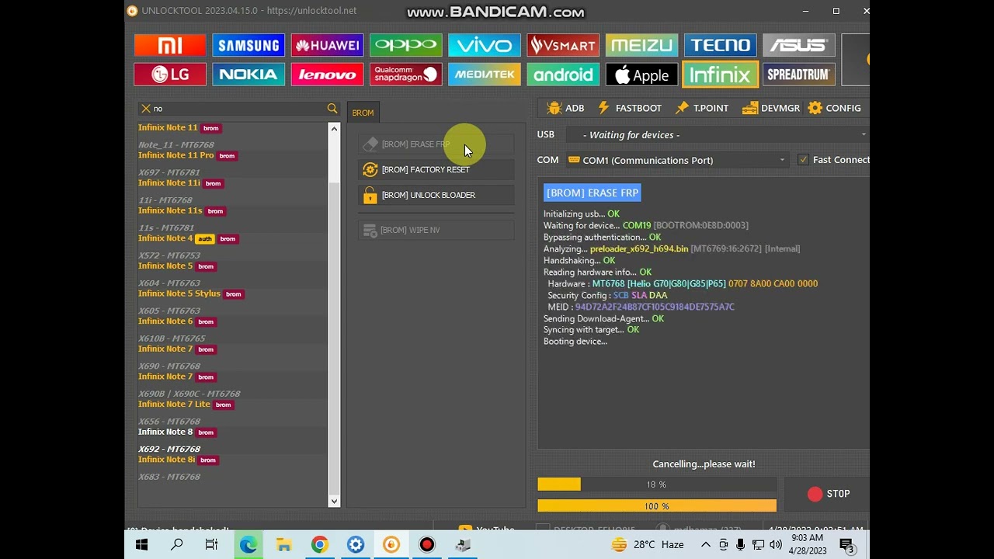This screenshot has width=994, height=559.
Task: Select Infinix Note 11s in list
Action: tap(170, 210)
